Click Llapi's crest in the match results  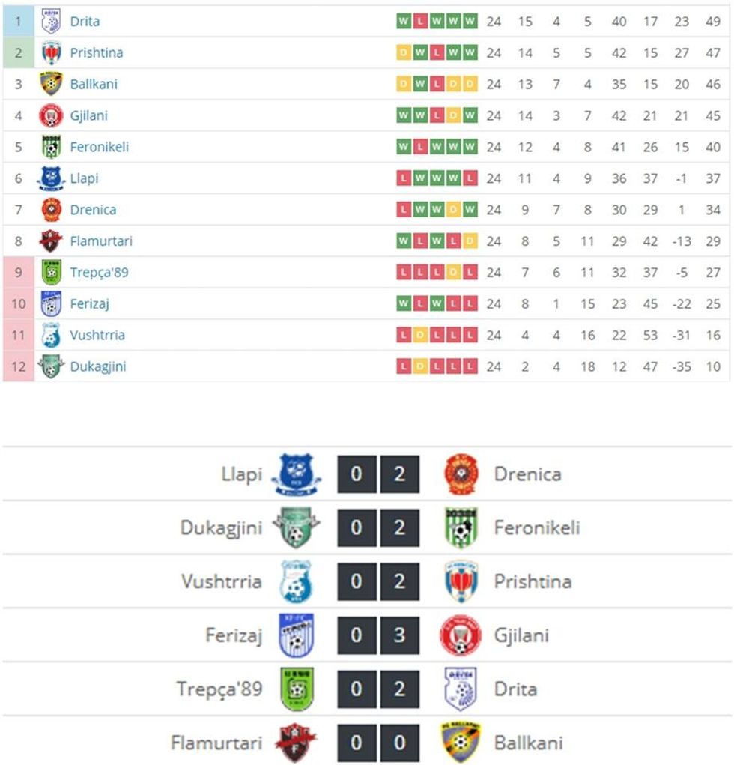click(x=296, y=474)
